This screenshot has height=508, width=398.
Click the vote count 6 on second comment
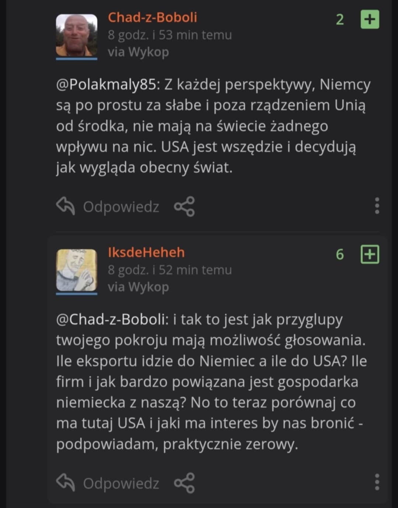click(x=340, y=255)
